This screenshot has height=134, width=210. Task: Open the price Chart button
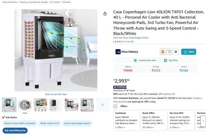tap(189, 52)
